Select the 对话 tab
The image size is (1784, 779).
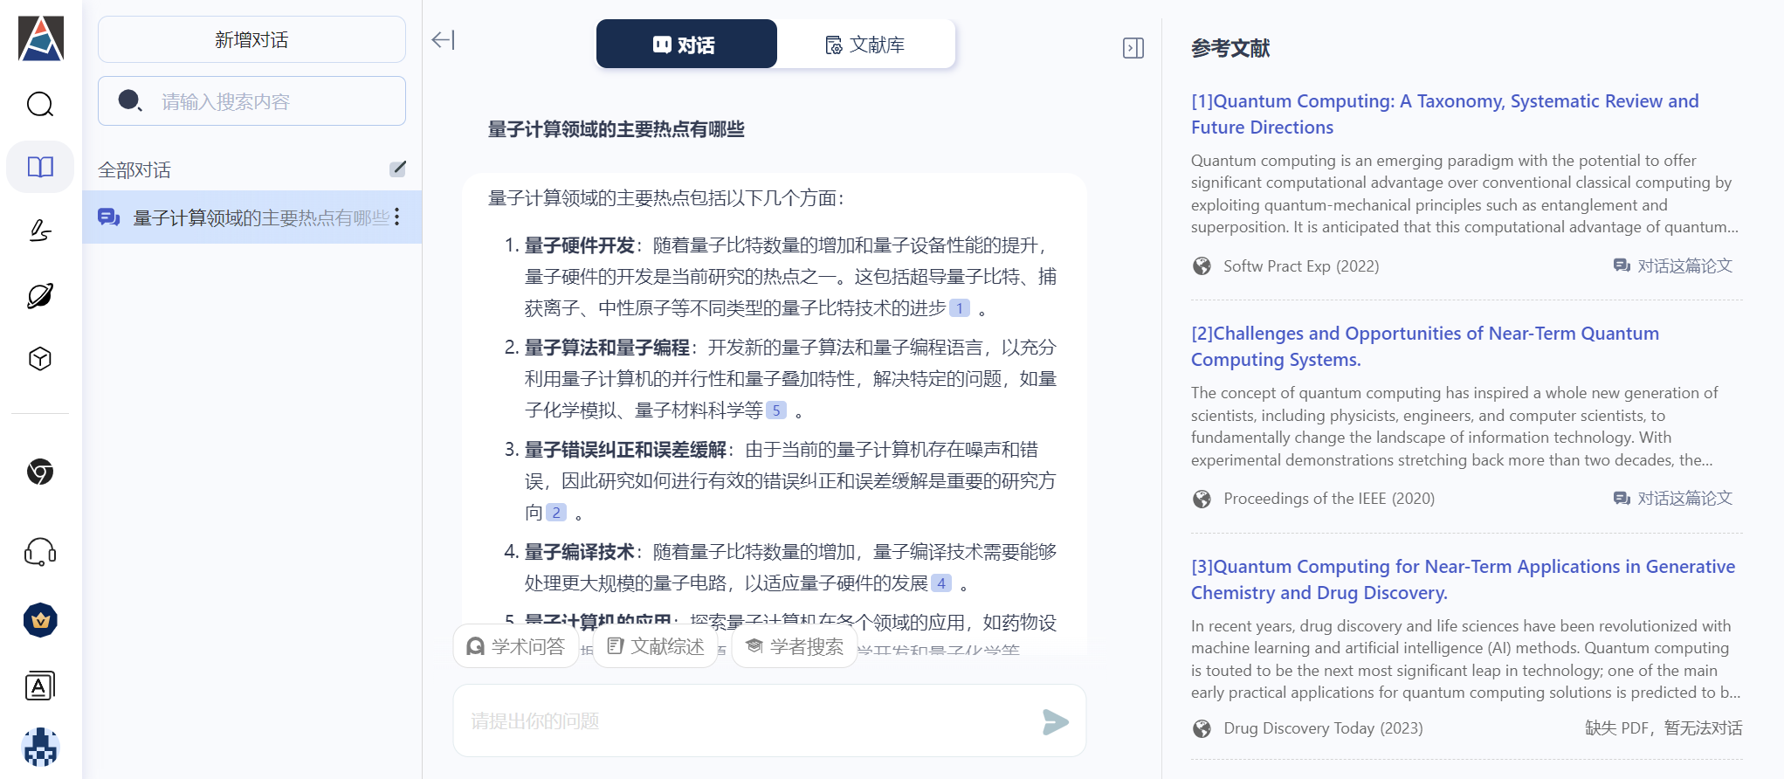685,45
